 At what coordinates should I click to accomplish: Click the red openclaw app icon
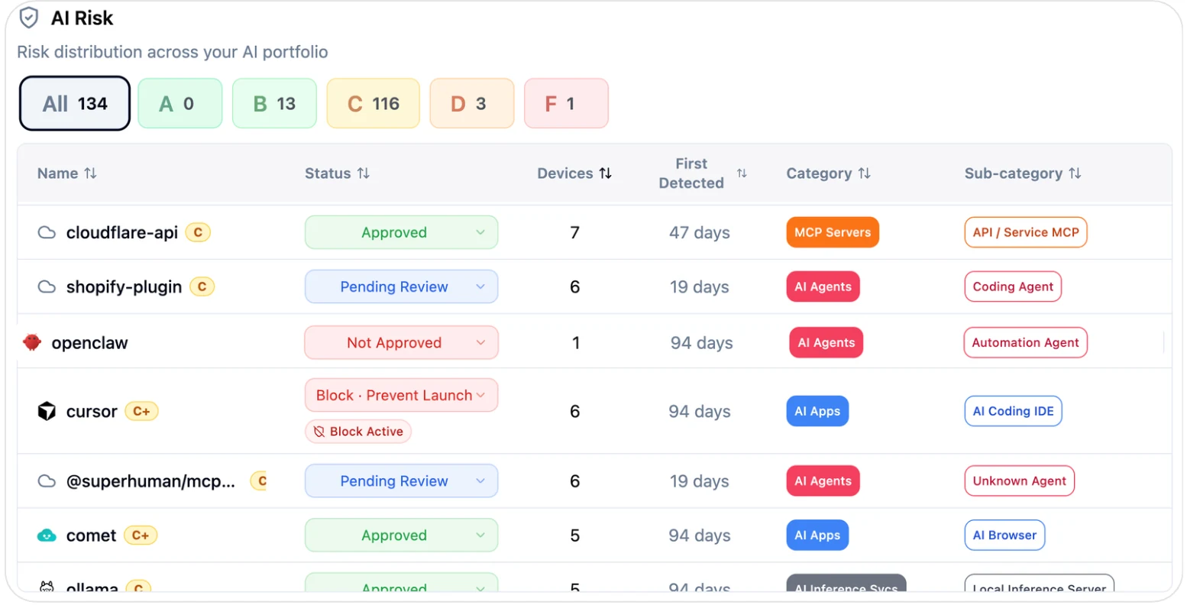click(x=32, y=342)
